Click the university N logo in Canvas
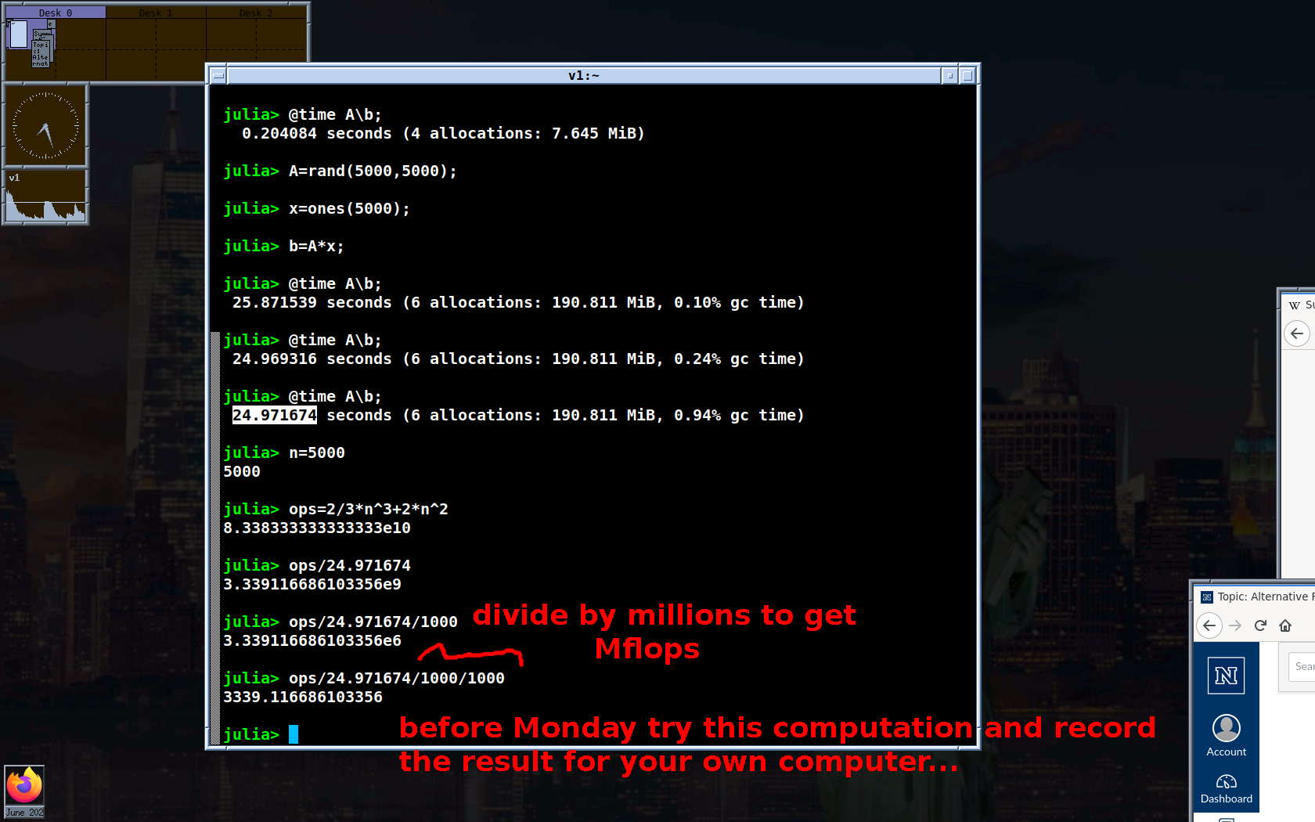Image resolution: width=1315 pixels, height=822 pixels. coord(1226,675)
